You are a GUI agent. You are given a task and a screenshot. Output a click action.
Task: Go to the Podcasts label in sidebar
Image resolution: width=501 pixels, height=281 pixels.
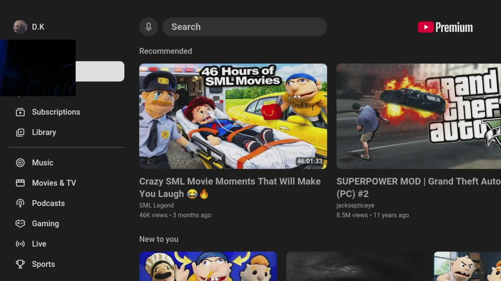(49, 203)
